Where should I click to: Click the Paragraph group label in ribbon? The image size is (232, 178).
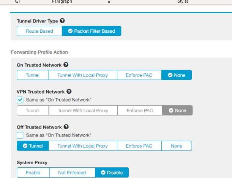(x=62, y=2)
